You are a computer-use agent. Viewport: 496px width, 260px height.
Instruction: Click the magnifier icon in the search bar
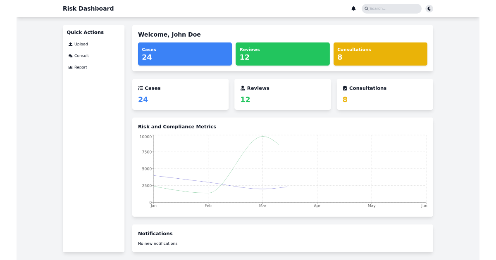click(x=366, y=8)
